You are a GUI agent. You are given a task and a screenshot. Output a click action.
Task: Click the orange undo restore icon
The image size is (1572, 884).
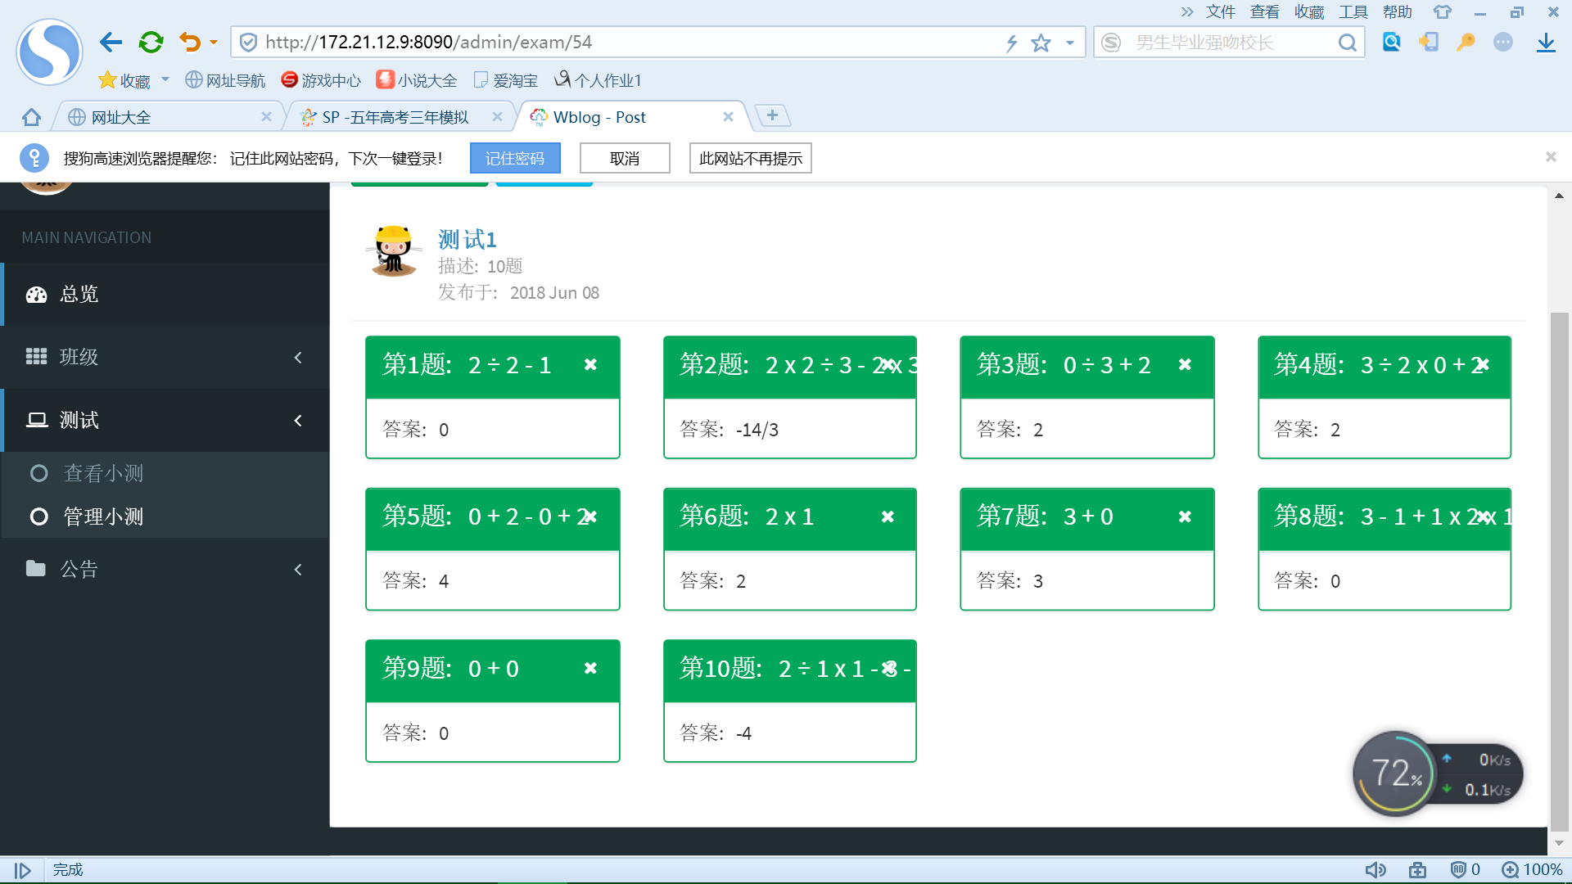pyautogui.click(x=190, y=43)
